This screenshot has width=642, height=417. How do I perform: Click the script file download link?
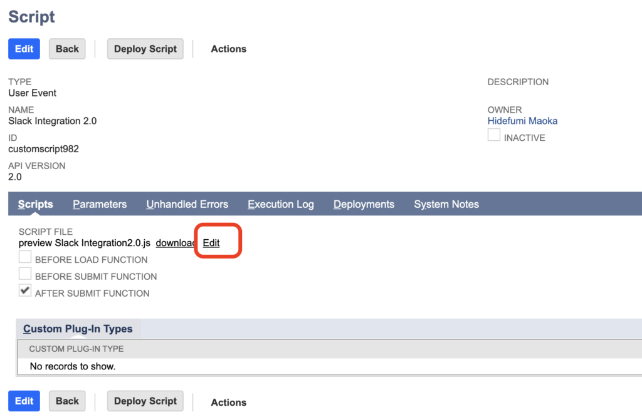tap(176, 243)
